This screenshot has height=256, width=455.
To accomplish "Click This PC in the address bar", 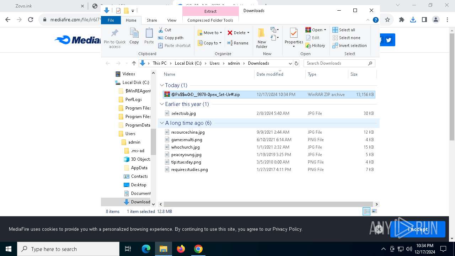I will 160,63.
